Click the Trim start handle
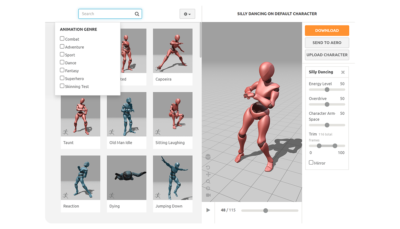Screen dimensions: 400x229 [x=319, y=146]
